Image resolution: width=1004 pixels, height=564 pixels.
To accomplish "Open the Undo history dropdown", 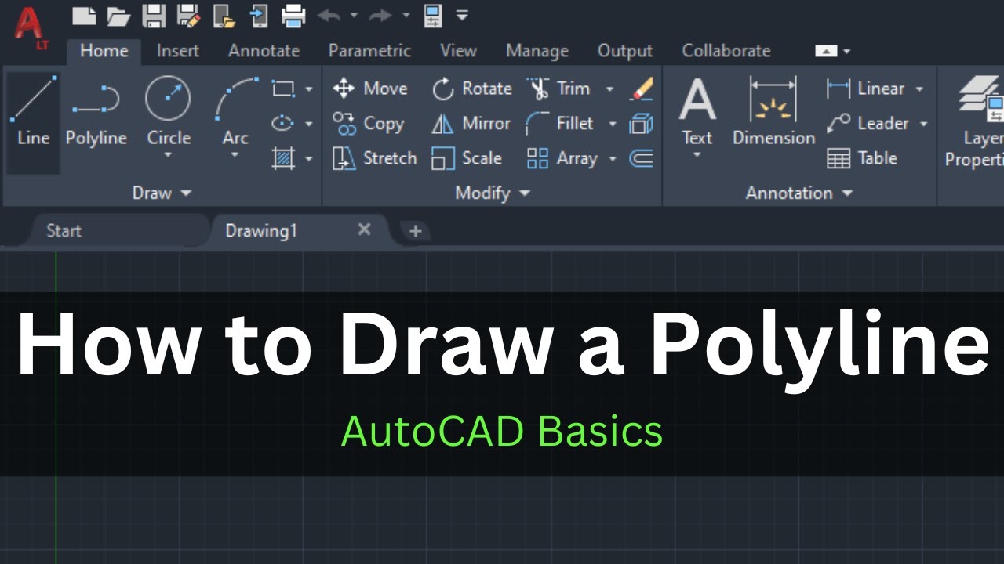I will click(x=353, y=15).
